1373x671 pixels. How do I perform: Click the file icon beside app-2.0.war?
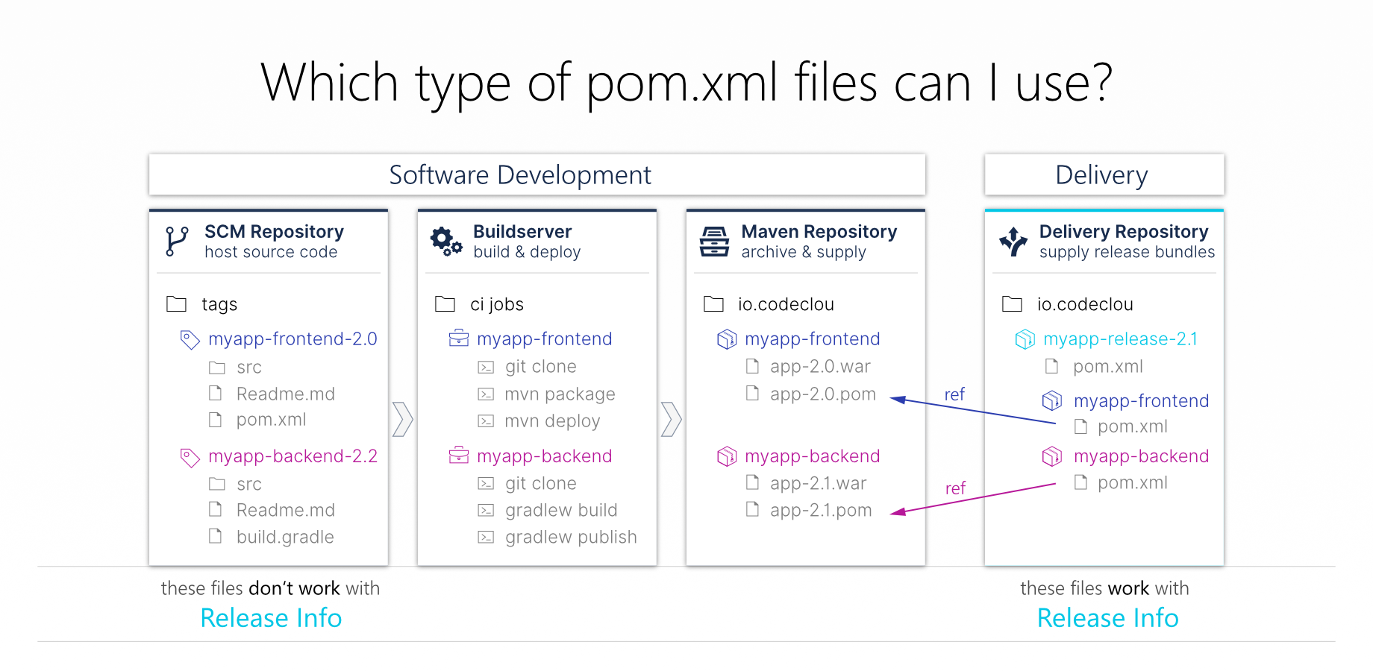tap(753, 366)
